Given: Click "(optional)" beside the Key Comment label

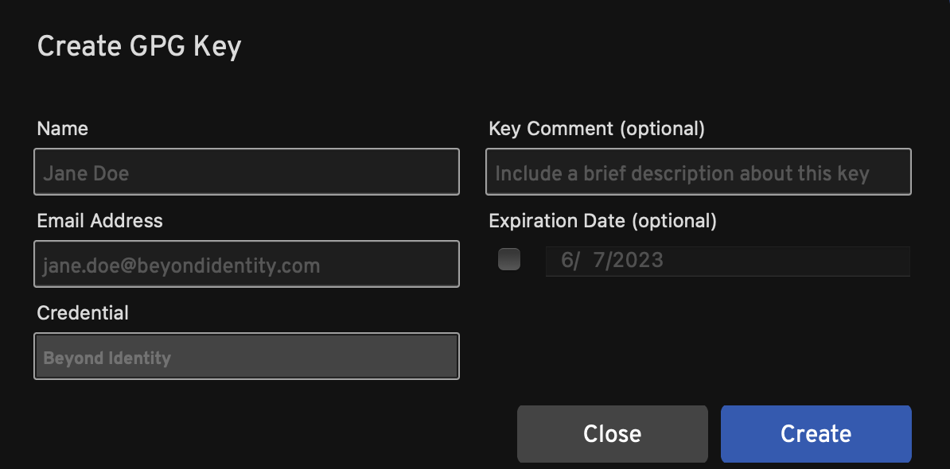Looking at the screenshot, I should tap(662, 129).
